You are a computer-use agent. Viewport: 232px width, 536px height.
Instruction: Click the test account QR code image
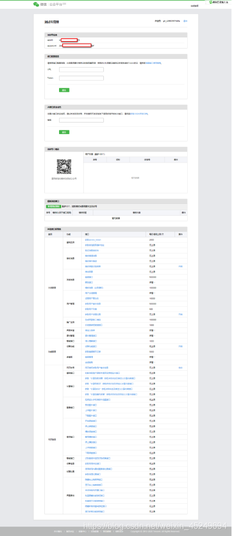tap(64, 167)
